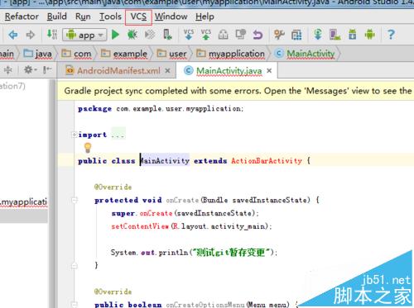Click the Forward navigation arrow
Screen dimensions: 414x308
point(31,35)
